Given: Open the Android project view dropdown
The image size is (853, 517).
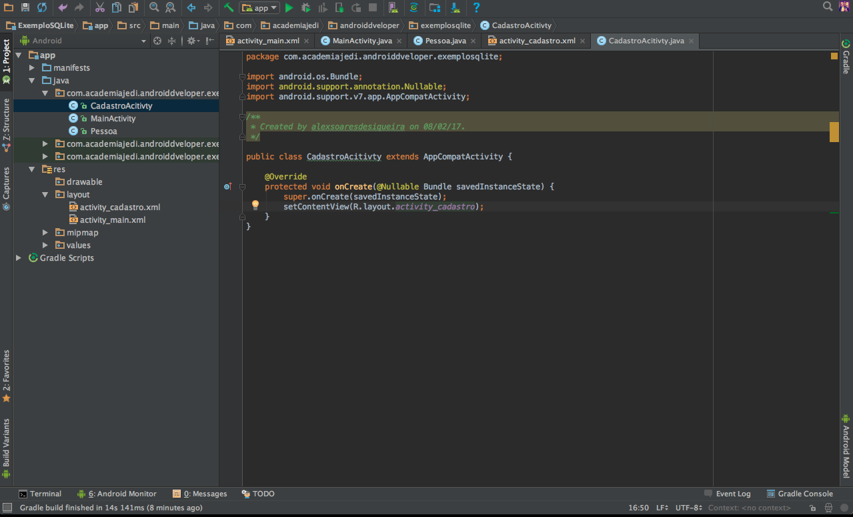Looking at the screenshot, I should pyautogui.click(x=83, y=41).
